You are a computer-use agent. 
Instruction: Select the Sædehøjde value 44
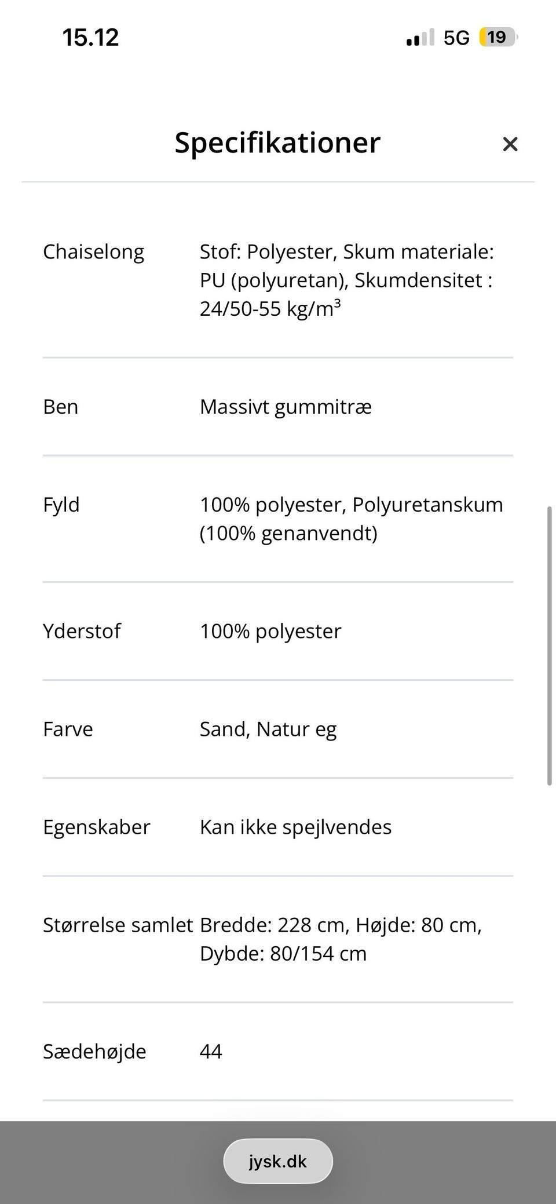211,1051
